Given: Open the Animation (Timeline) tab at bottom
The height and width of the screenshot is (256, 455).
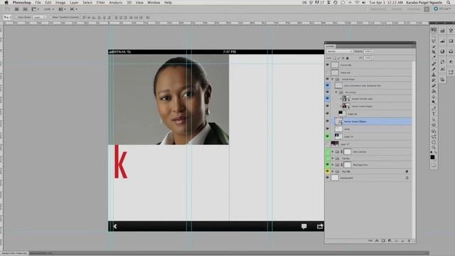Looking at the screenshot, I should (x=14, y=253).
